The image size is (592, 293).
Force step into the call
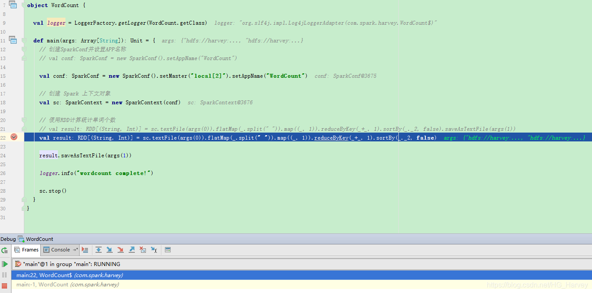click(121, 250)
